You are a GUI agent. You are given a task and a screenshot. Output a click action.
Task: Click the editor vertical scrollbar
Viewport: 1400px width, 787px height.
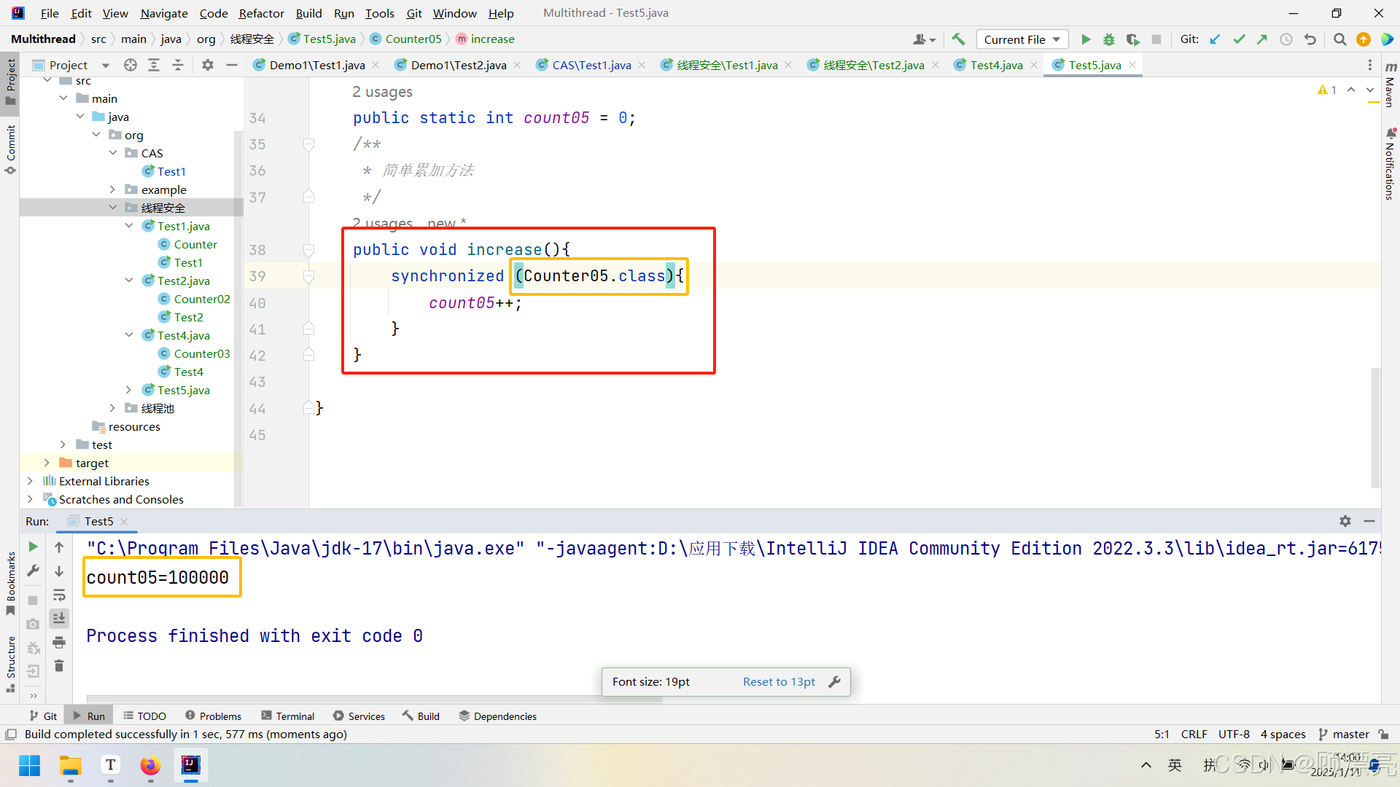(x=1375, y=427)
